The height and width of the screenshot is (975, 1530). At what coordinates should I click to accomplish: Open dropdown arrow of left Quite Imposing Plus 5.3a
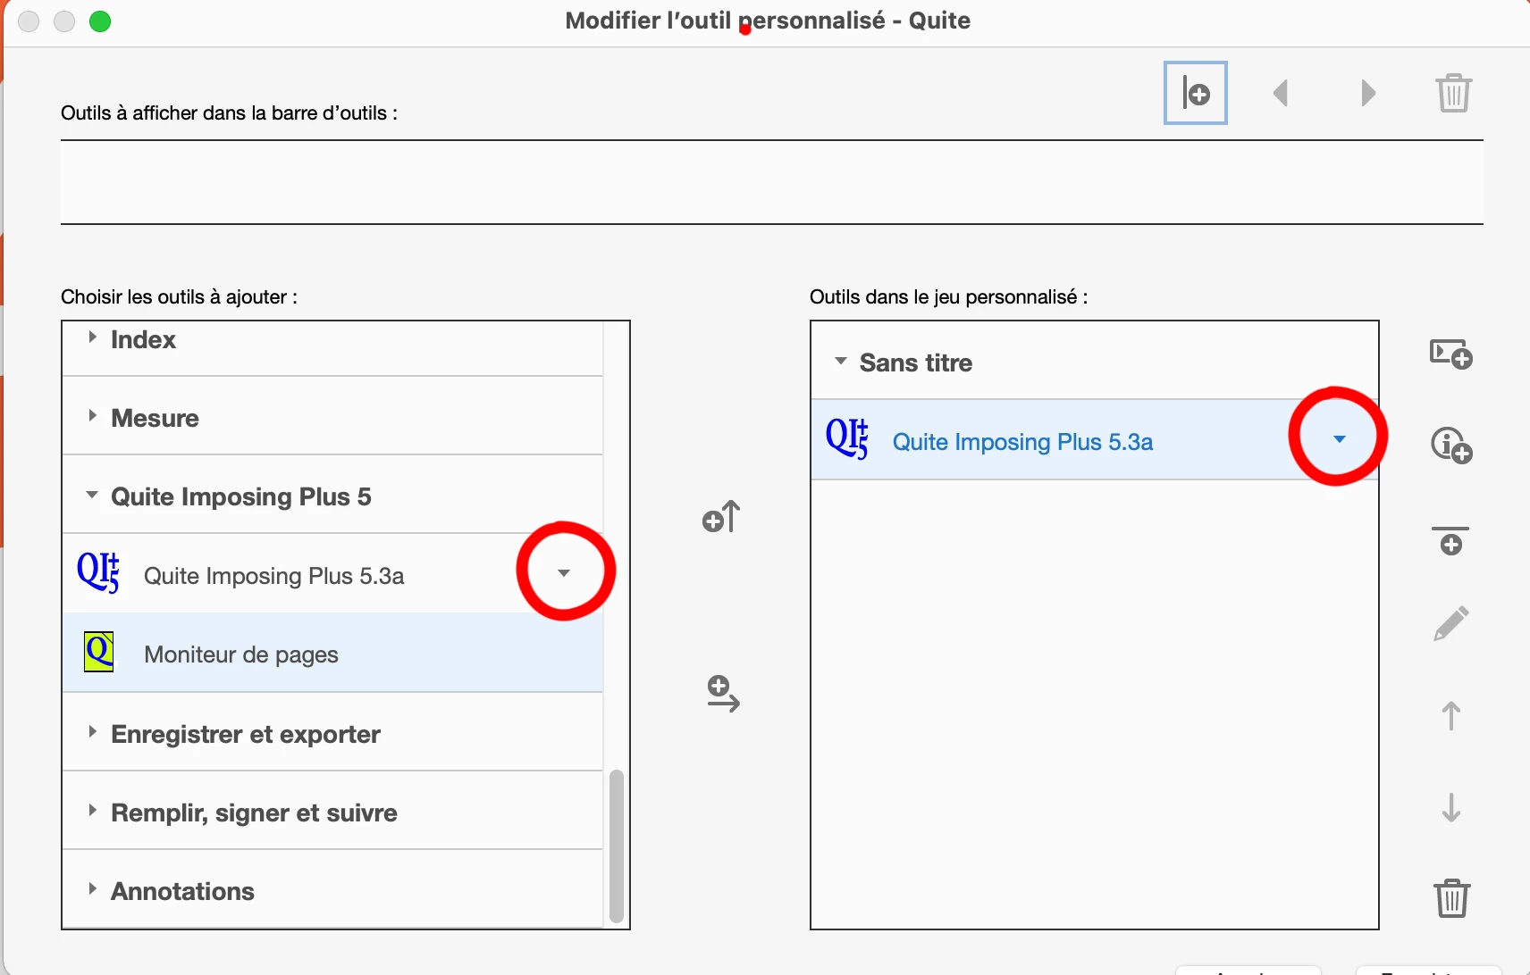tap(564, 573)
